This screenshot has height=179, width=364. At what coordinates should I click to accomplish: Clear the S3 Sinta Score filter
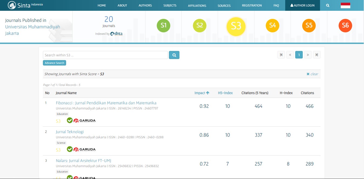click(312, 74)
